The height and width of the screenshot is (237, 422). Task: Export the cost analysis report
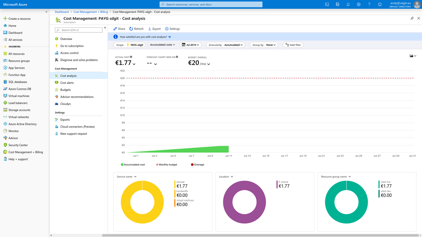[x=154, y=29]
